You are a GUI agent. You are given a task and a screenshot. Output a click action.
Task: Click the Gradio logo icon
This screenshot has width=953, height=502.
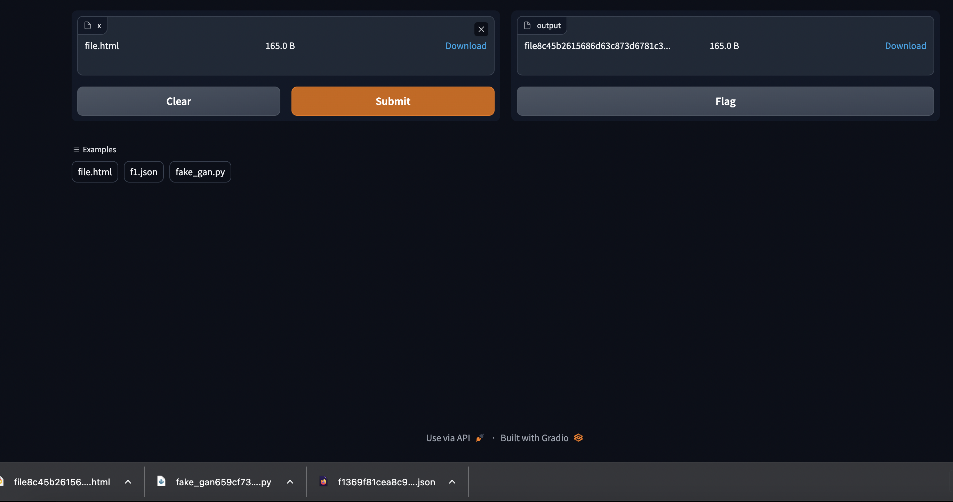(578, 438)
